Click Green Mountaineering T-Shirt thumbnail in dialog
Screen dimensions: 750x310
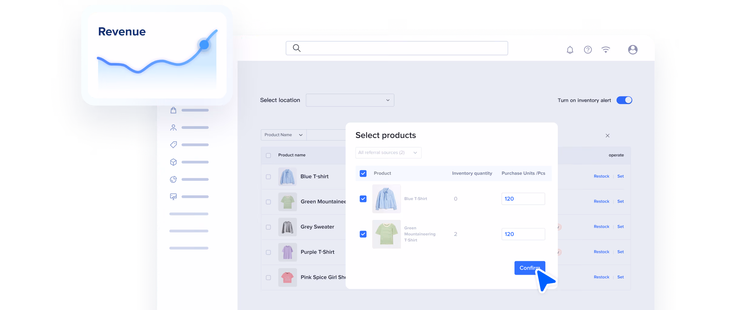pyautogui.click(x=386, y=234)
